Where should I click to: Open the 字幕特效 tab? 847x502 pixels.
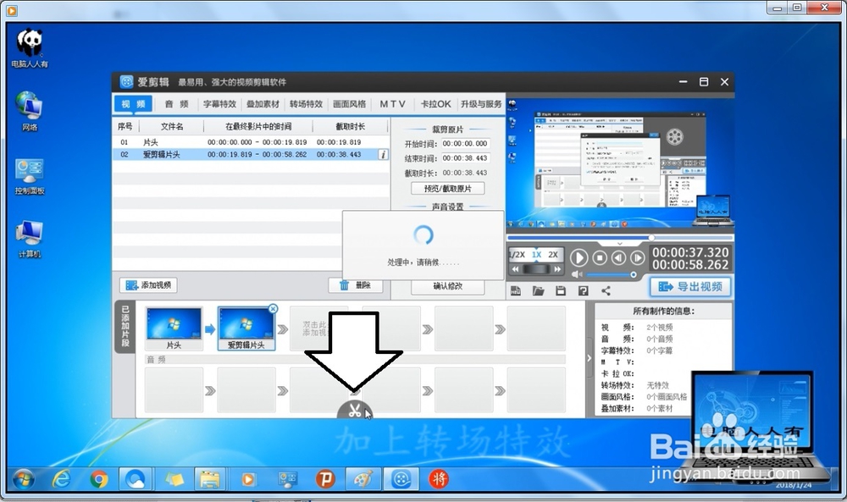coord(220,104)
